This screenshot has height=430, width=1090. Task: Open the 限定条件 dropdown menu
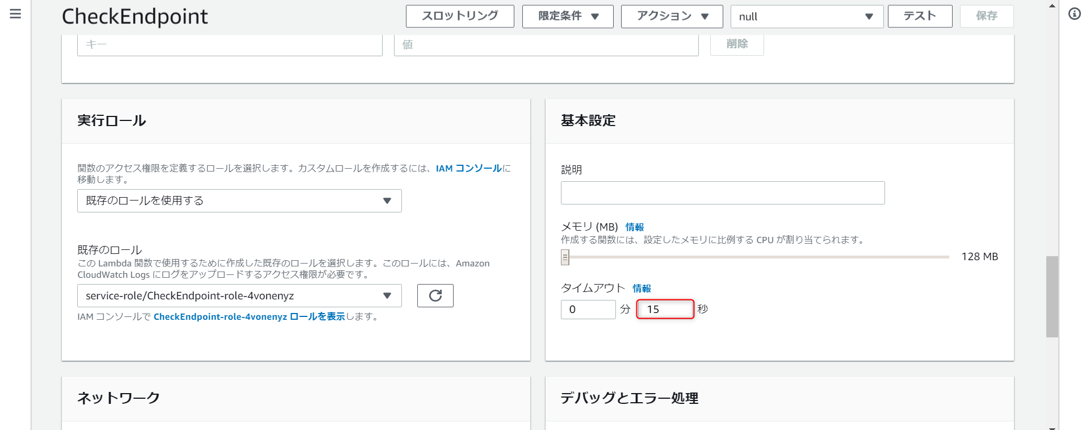tap(568, 16)
